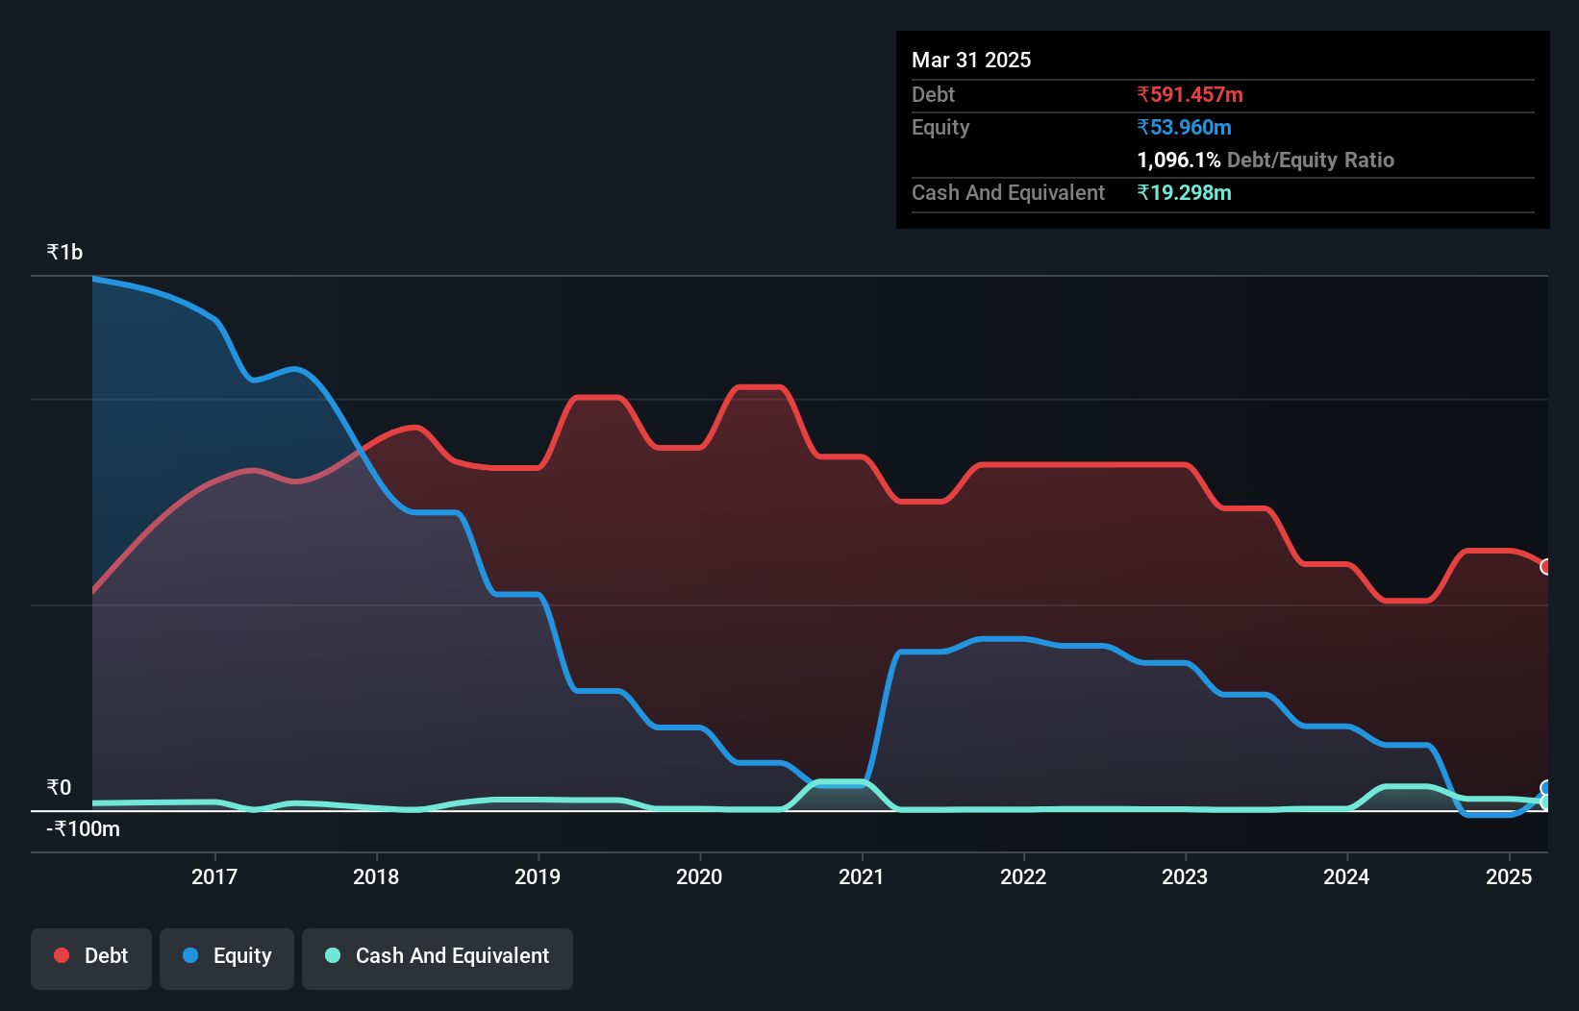Image resolution: width=1579 pixels, height=1011 pixels.
Task: Select the blue Equity endpoint marker on chart
Action: tap(1546, 788)
